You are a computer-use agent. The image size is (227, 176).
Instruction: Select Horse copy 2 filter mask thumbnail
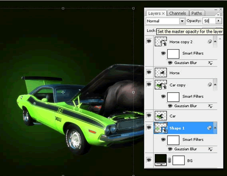(173, 54)
